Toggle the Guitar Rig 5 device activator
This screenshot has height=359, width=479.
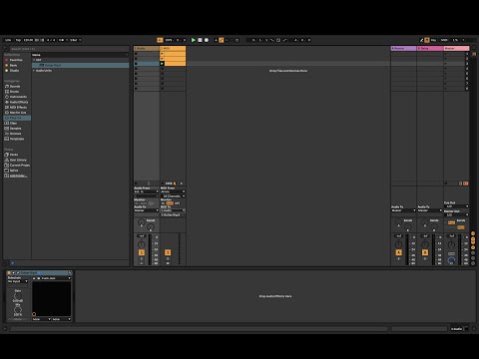9,273
